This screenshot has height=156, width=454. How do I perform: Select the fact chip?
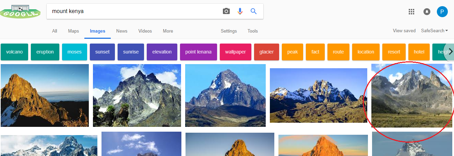pos(315,52)
